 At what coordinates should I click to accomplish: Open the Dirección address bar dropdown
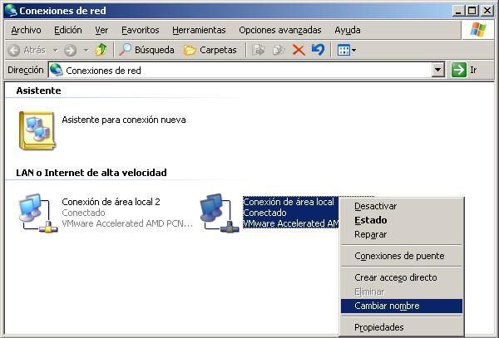click(438, 71)
